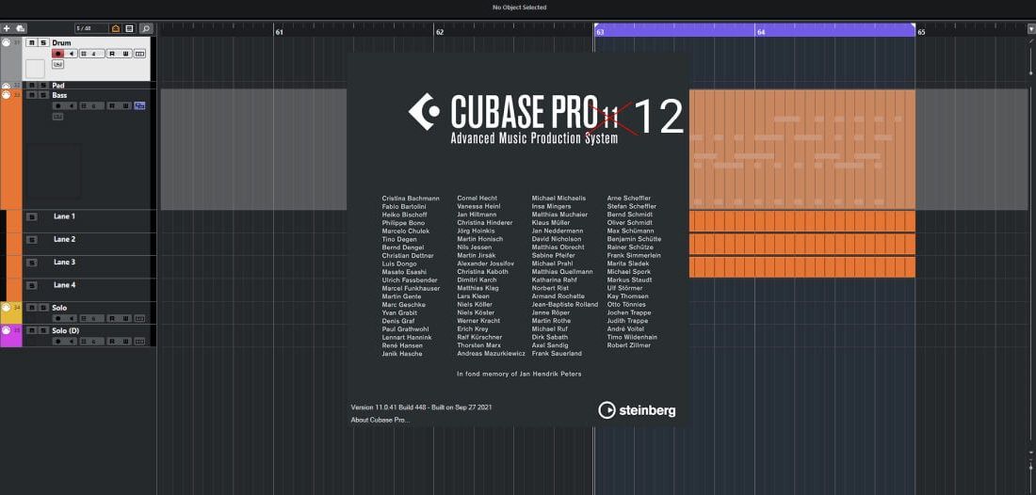Select the Pad track name
Screen dimensions: 1036x495
tap(58, 85)
